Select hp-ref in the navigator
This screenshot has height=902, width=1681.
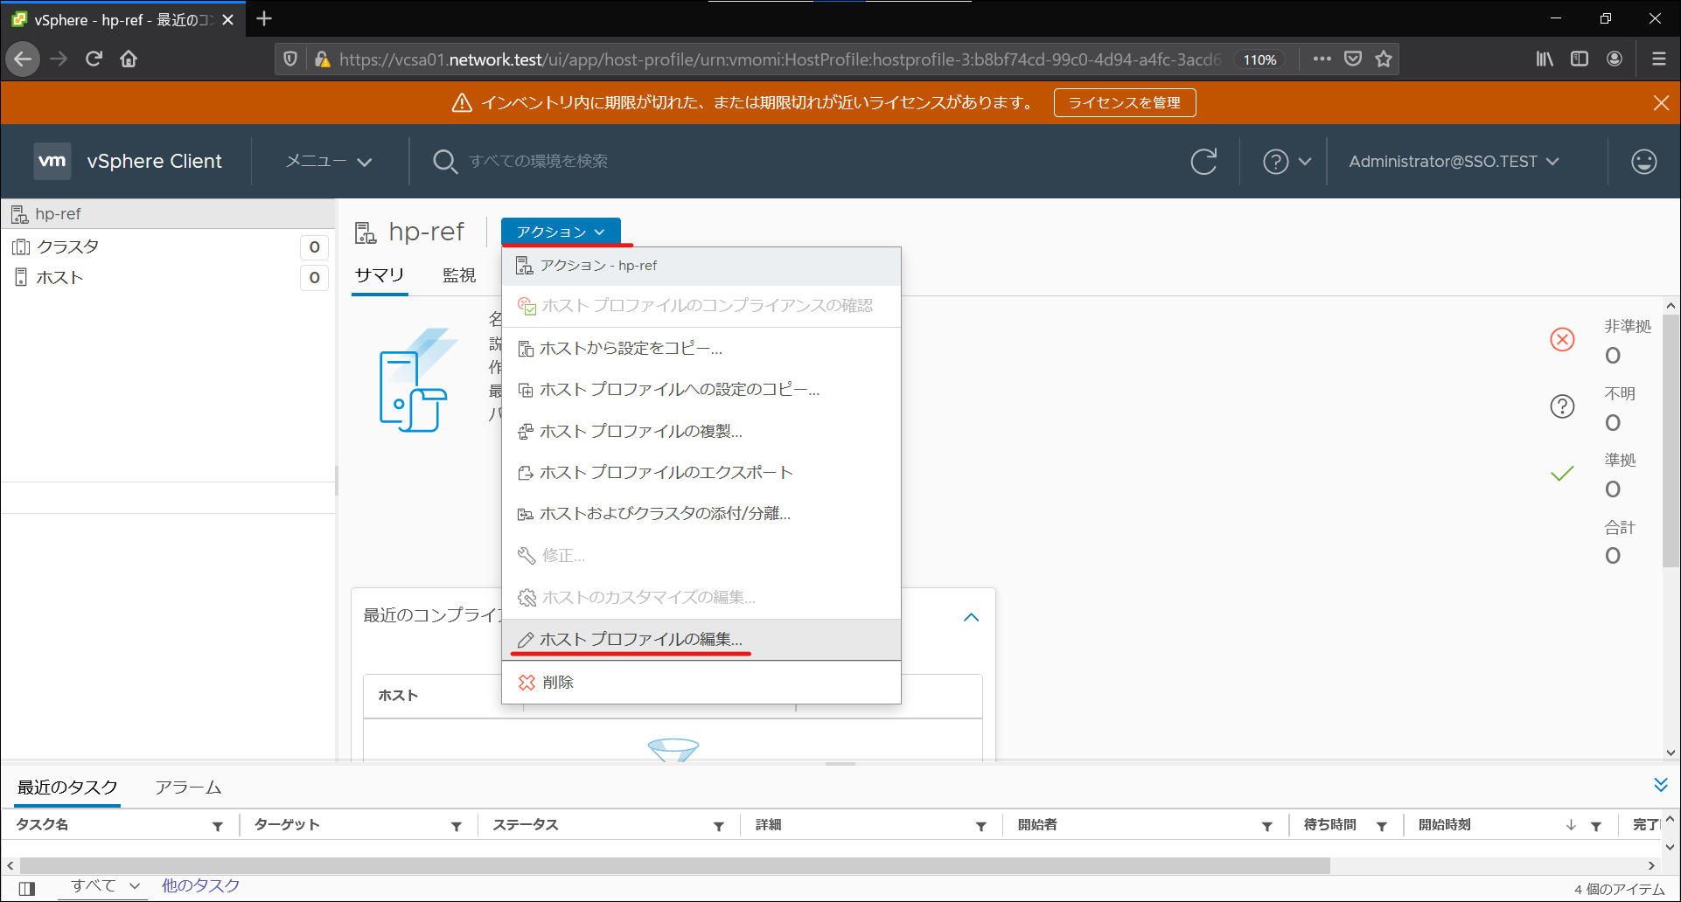[x=168, y=213]
